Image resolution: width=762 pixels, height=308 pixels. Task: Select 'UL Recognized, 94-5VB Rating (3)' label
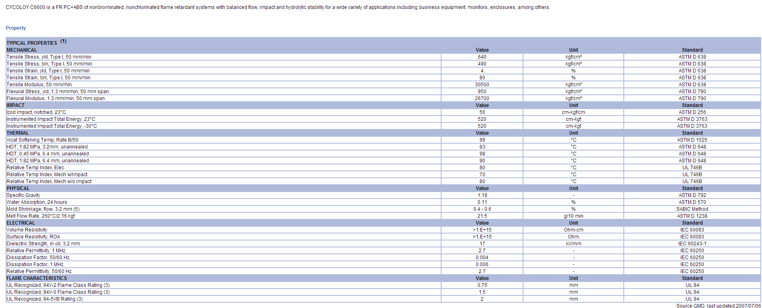(x=44, y=299)
